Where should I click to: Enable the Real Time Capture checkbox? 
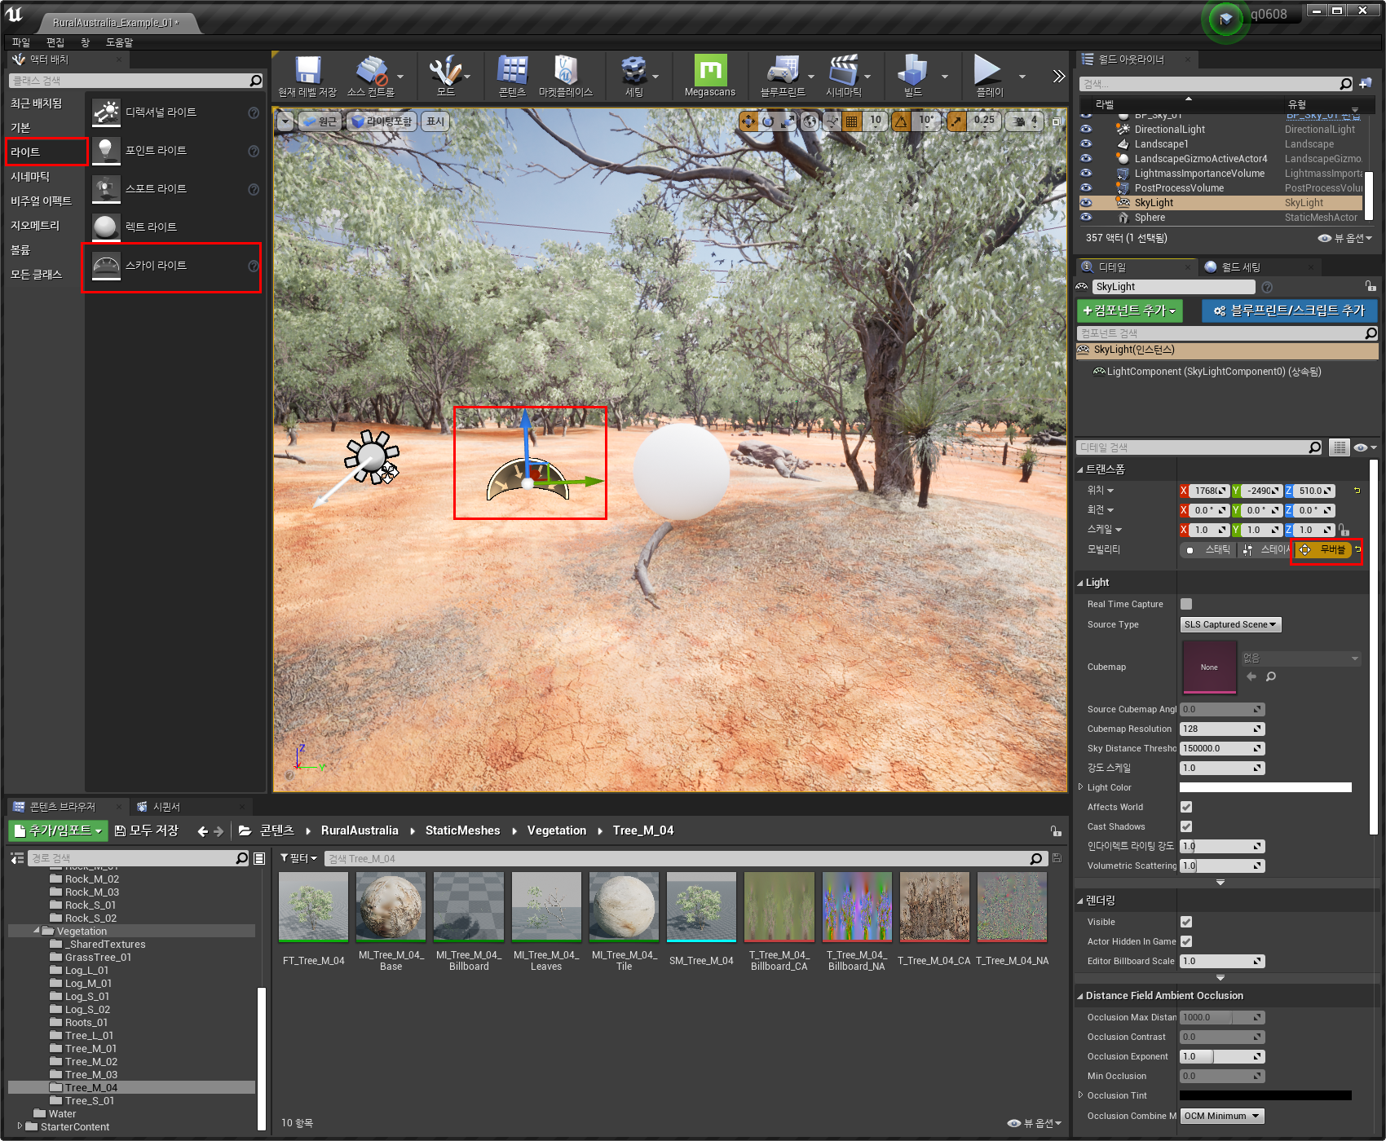(1186, 604)
